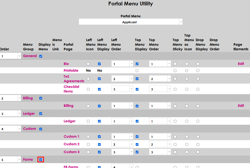Click the Edit link on the Bio row
This screenshot has height=168, width=250.
241,64
